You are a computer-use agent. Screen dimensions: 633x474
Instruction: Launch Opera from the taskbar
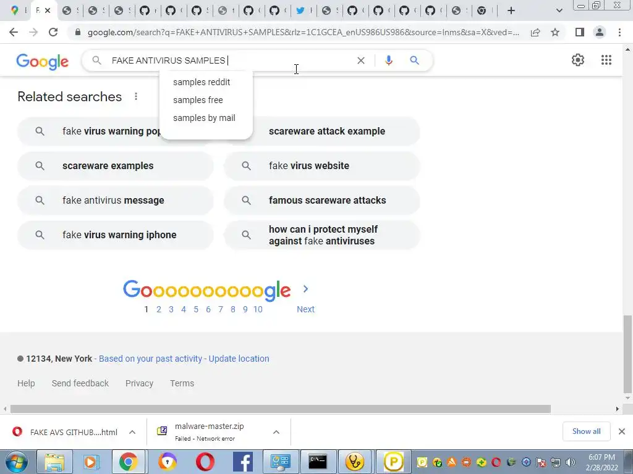[x=205, y=462]
